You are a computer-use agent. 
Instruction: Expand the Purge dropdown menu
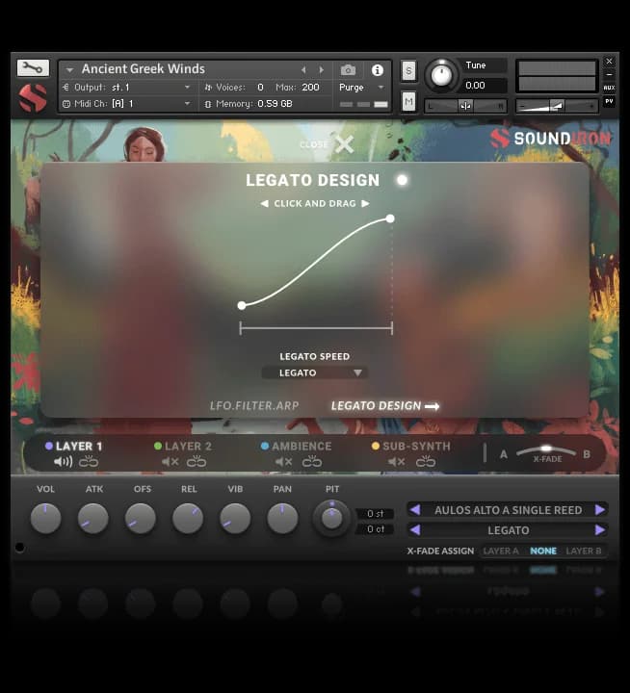364,88
